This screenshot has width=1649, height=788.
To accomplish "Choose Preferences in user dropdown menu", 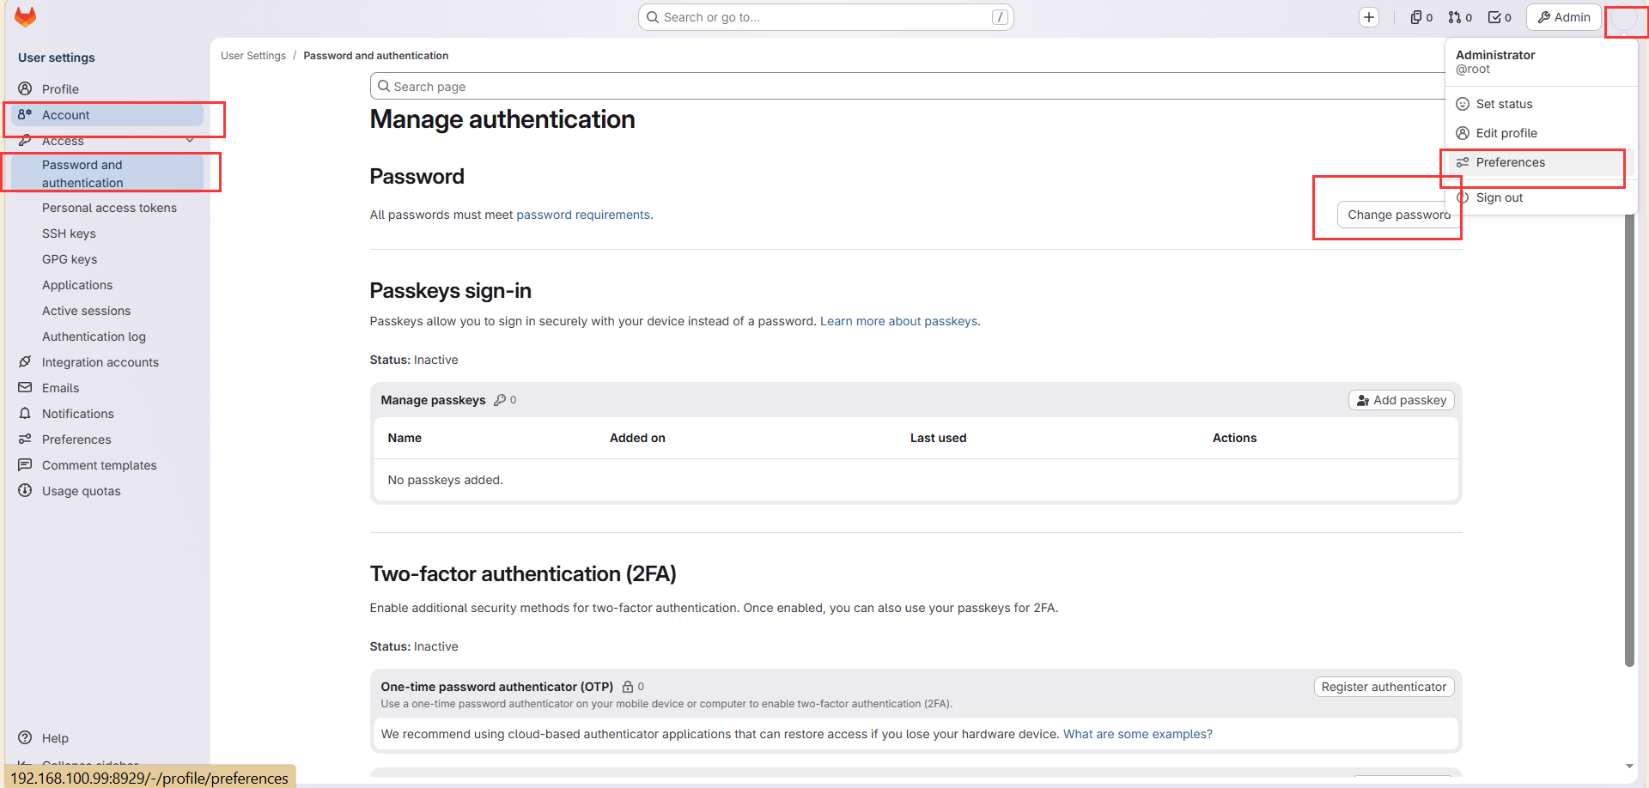I will [1541, 162].
